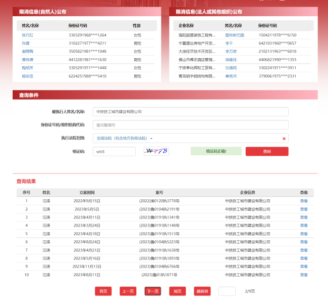Click the 立案时间 column header
The width and height of the screenshot is (328, 305).
click(x=87, y=192)
